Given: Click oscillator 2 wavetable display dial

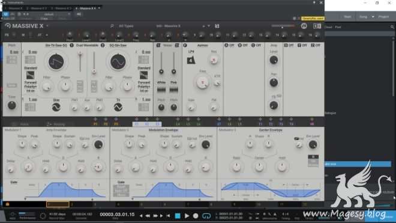Looking at the screenshot, I should [x=118, y=62].
